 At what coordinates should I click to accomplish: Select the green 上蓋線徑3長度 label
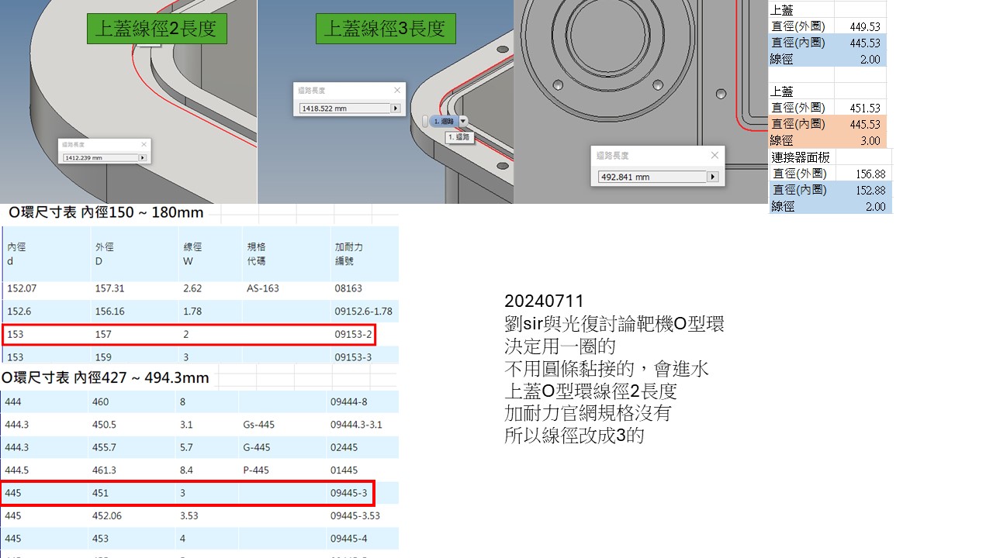click(x=386, y=29)
